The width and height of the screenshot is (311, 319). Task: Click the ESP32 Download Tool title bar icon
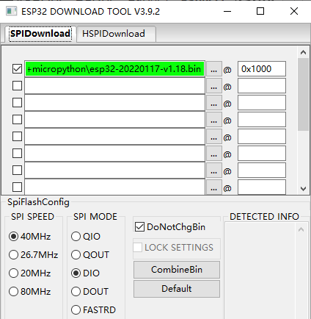[x=11, y=11]
